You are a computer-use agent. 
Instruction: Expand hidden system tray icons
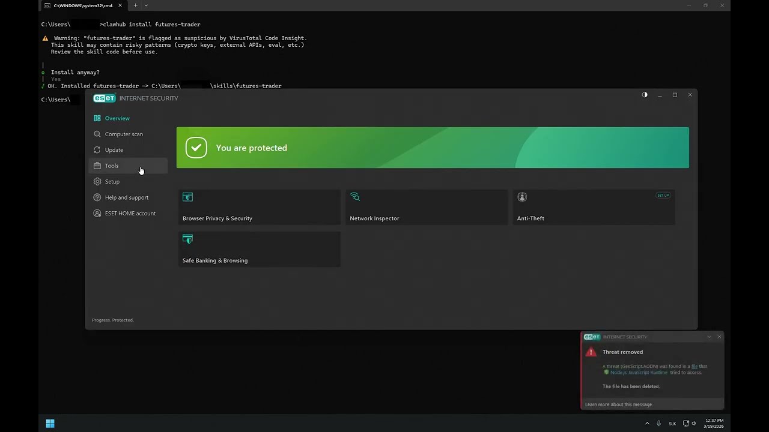[x=647, y=424]
